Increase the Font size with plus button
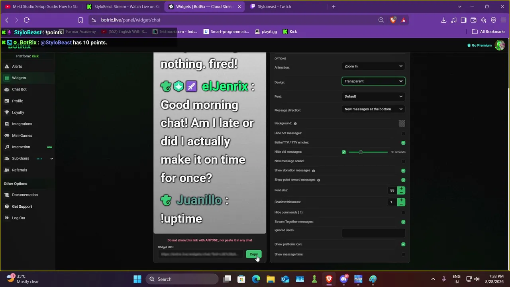The image size is (510, 287). coord(401,189)
